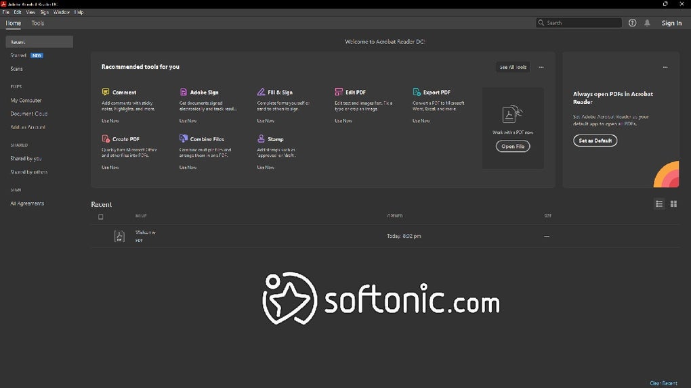Click Sign In at top right
The image size is (691, 388).
pyautogui.click(x=671, y=23)
